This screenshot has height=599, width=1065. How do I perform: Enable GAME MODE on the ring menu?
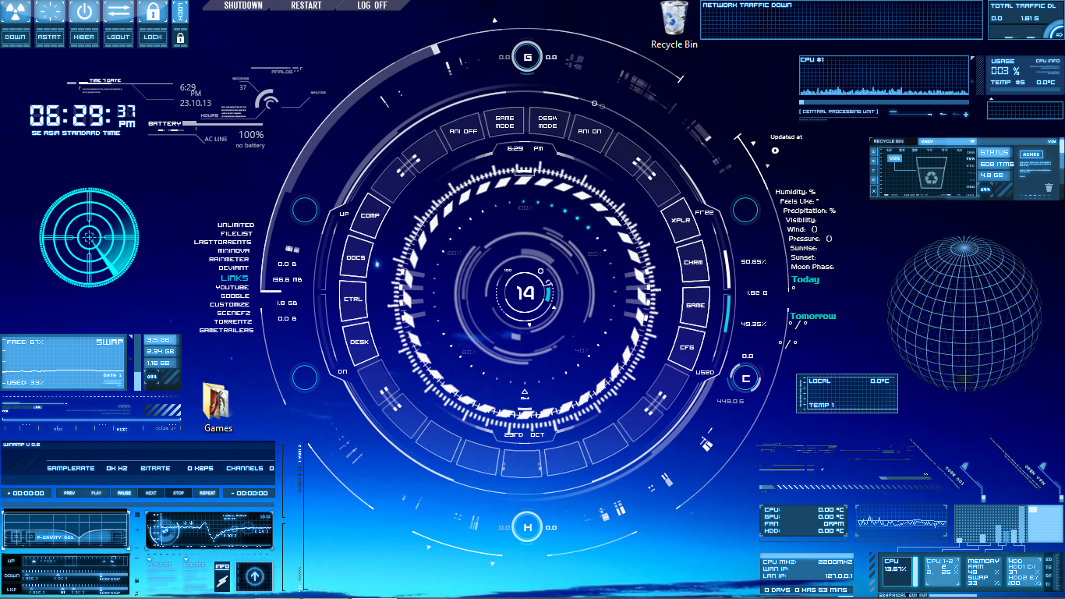(x=505, y=122)
